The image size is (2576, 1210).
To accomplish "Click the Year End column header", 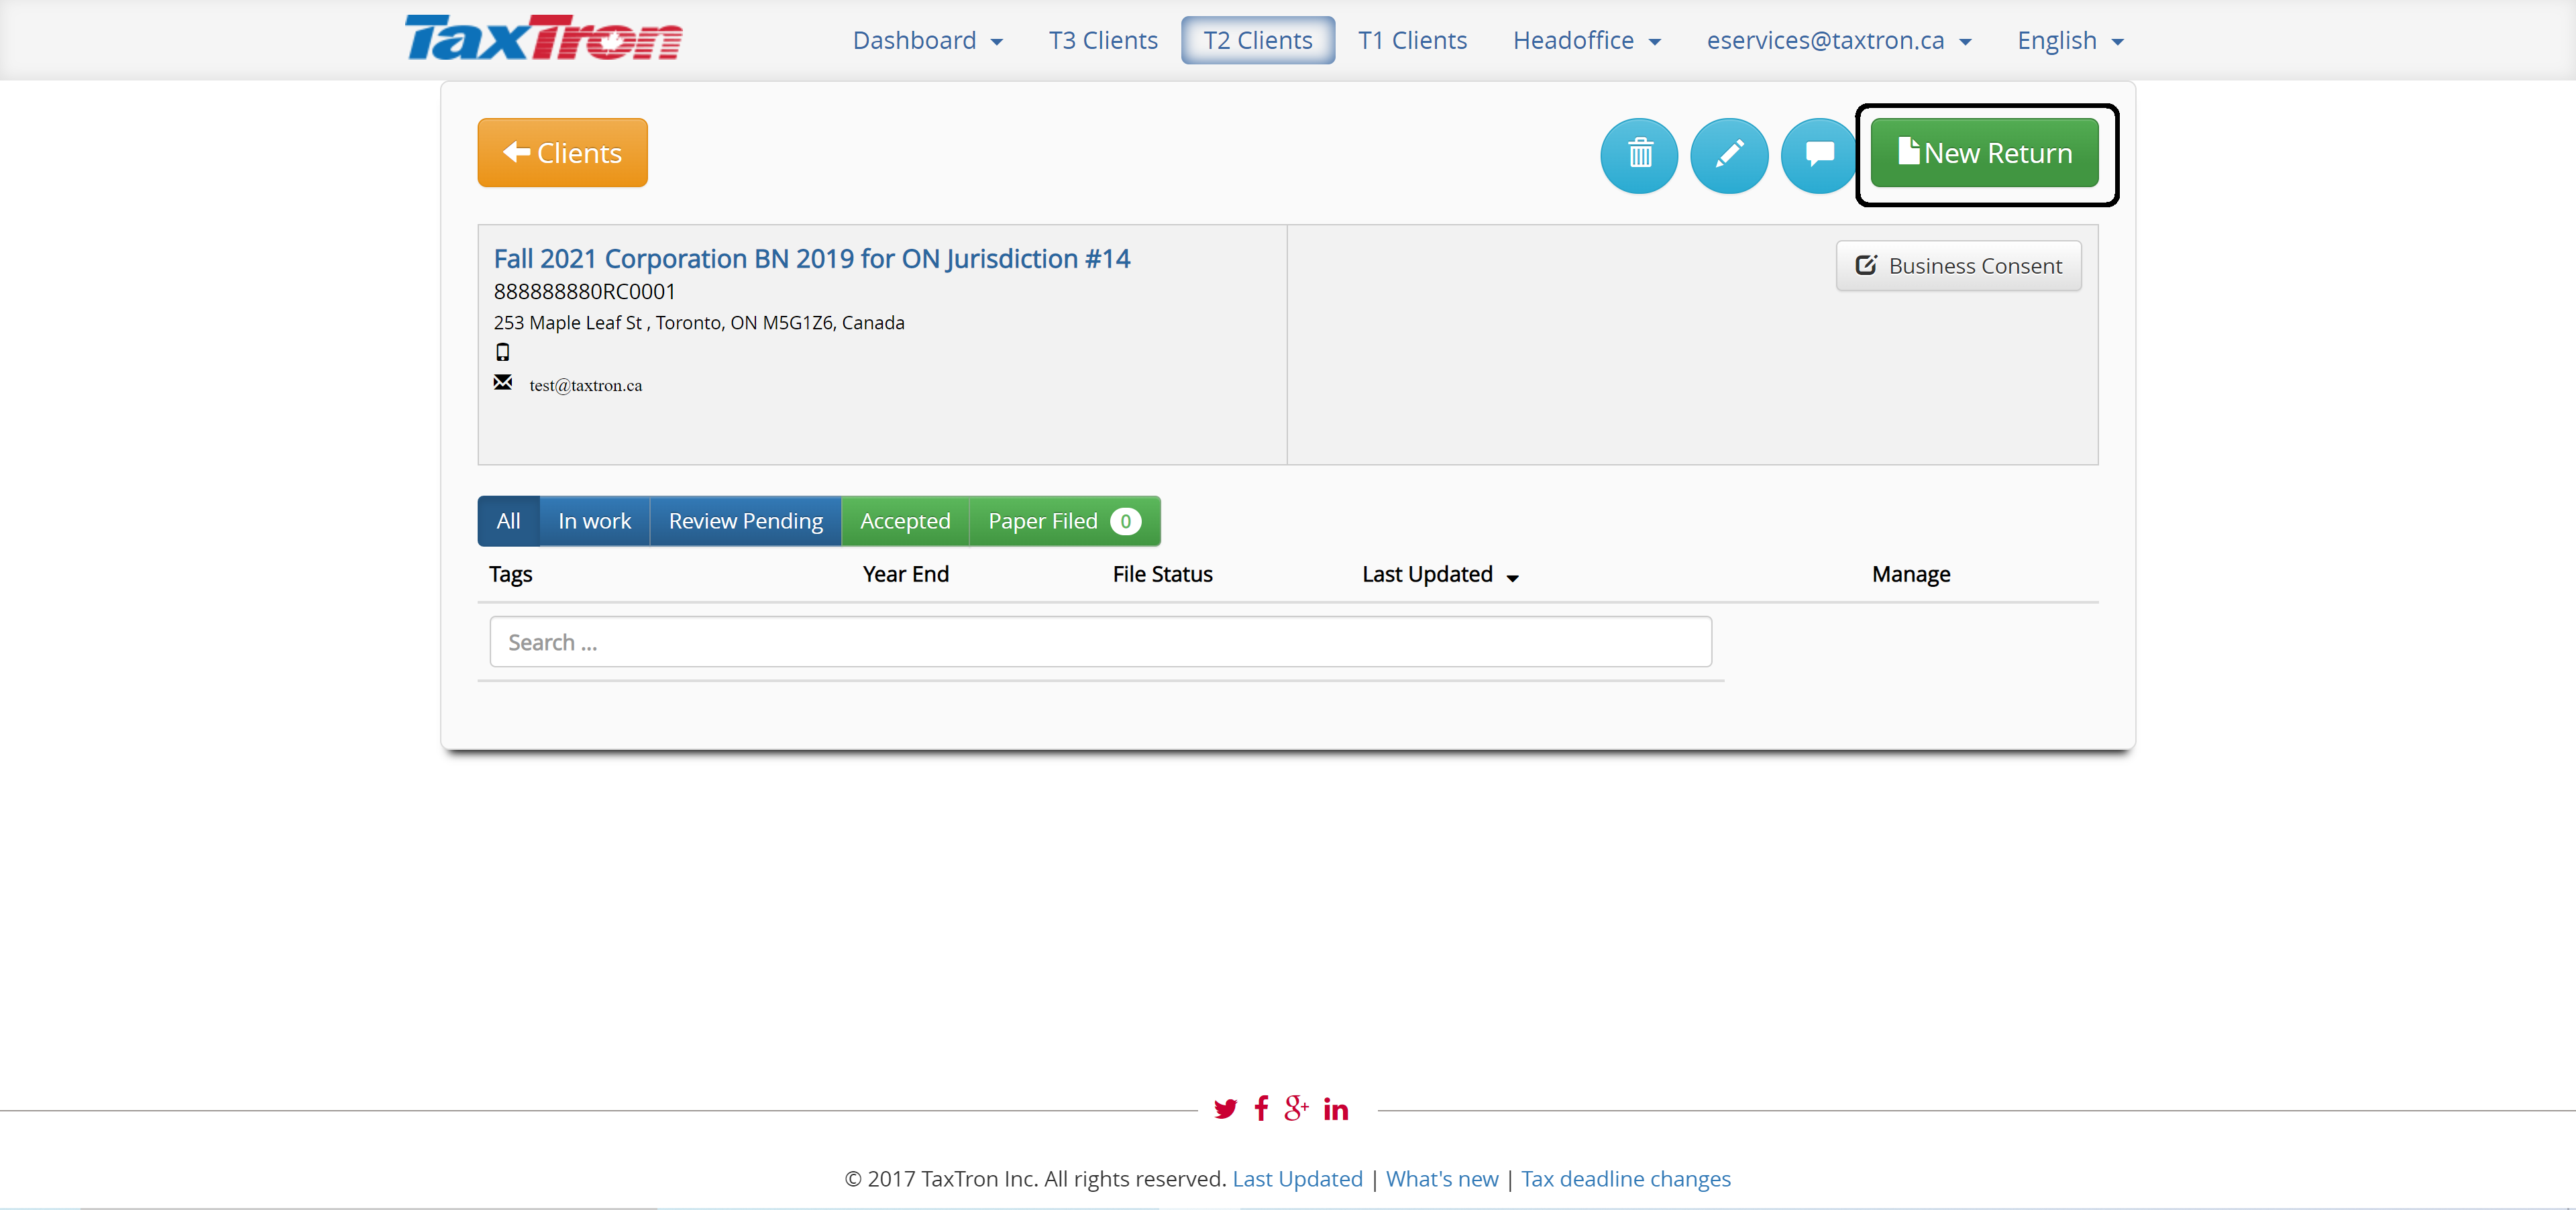I will pyautogui.click(x=905, y=574).
